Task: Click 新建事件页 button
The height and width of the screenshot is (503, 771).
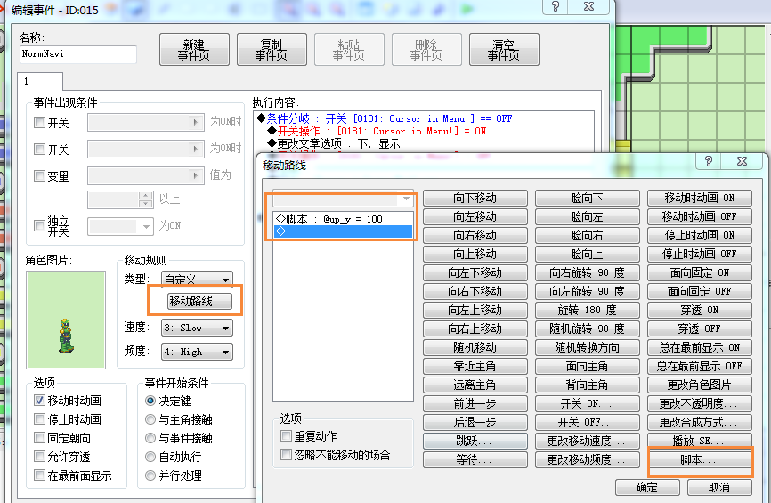Action: [x=194, y=50]
